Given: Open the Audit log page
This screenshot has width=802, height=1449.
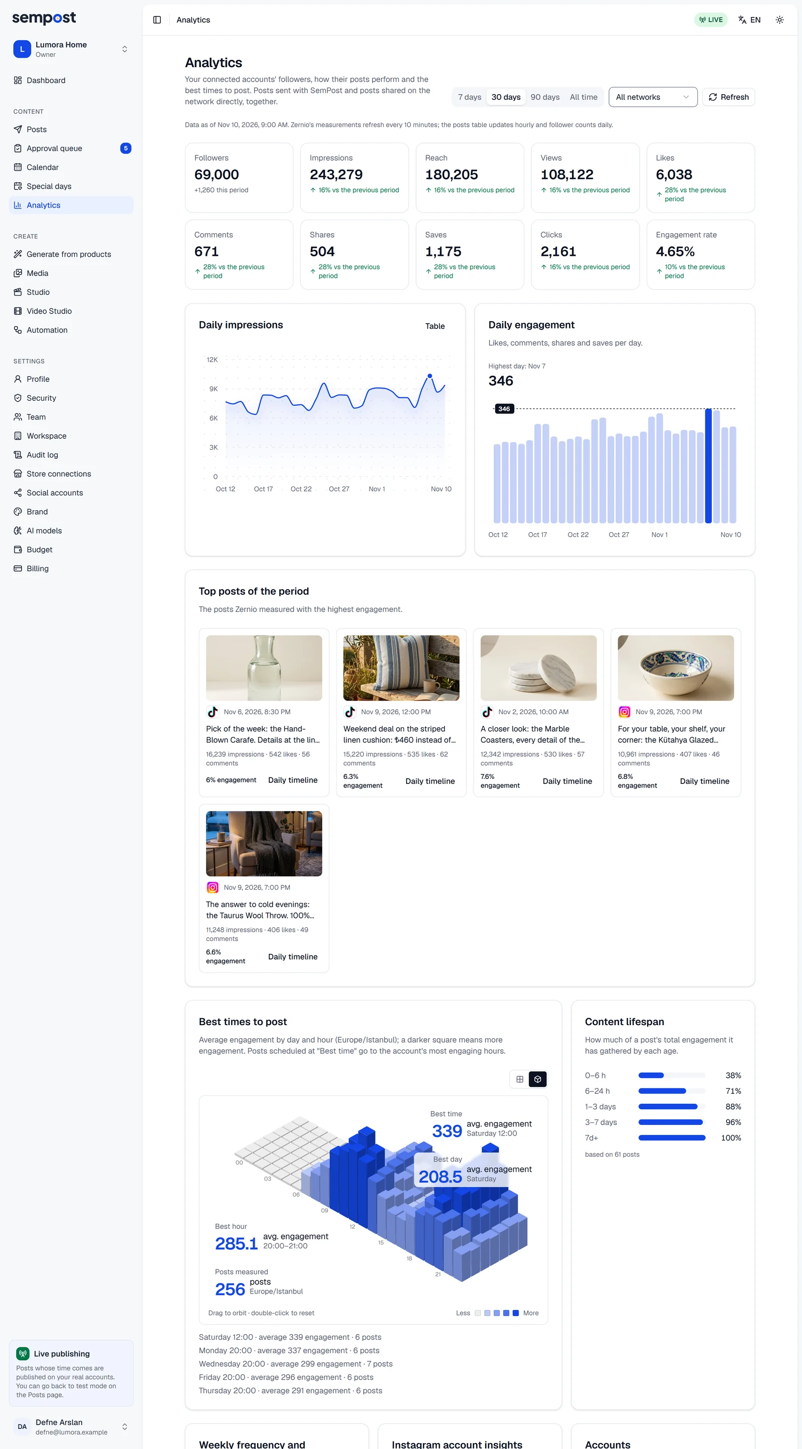Looking at the screenshot, I should (71, 455).
